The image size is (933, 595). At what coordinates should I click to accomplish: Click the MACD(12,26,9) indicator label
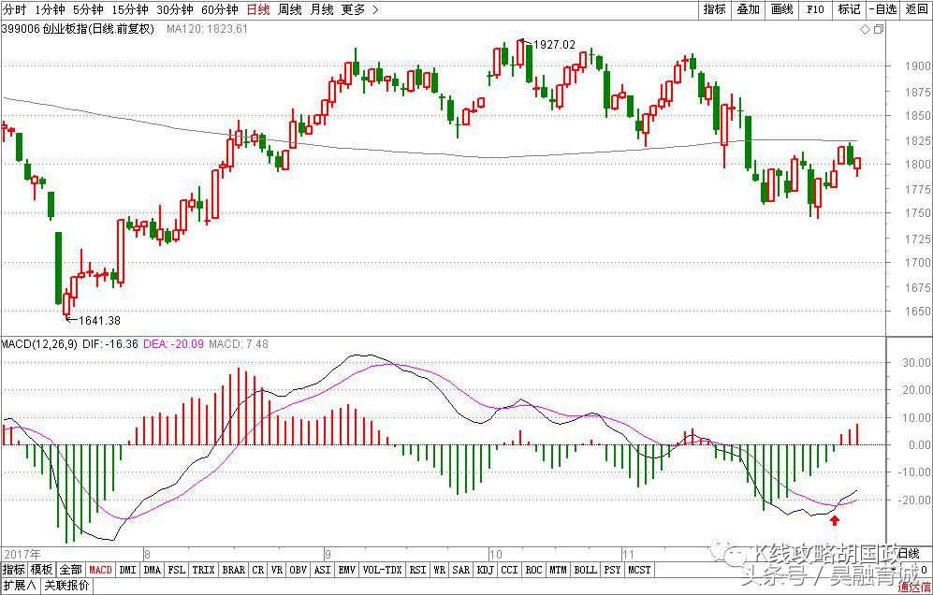pos(39,344)
